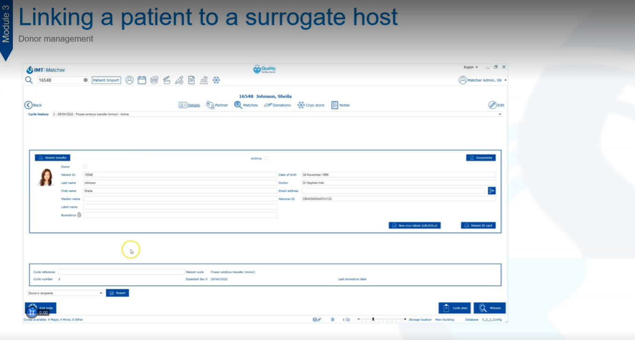Click the snowflake cryo icon in top toolbar
635x340 pixels.
[x=216, y=80]
